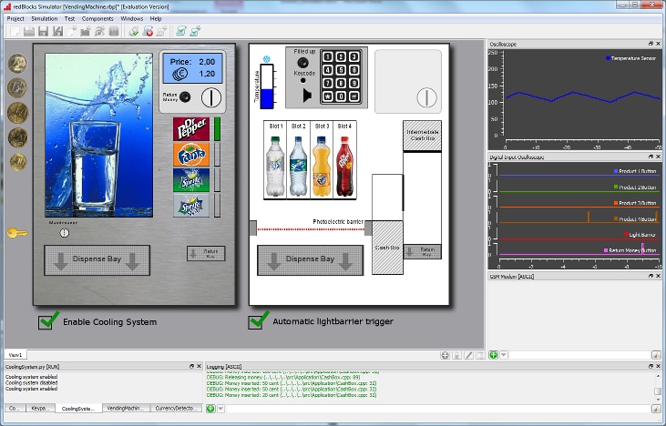This screenshot has width=666, height=426.
Task: Click the speaker icon below Keycode
Action: [309, 95]
